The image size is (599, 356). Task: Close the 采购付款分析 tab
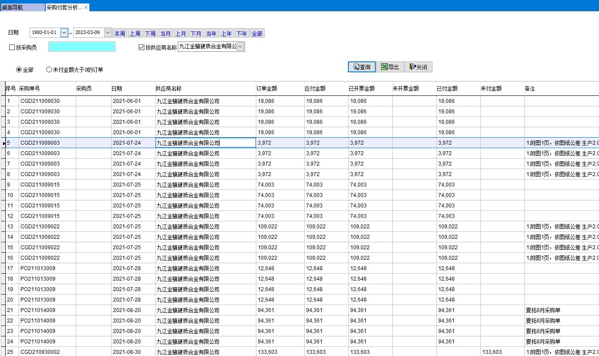tap(86, 7)
